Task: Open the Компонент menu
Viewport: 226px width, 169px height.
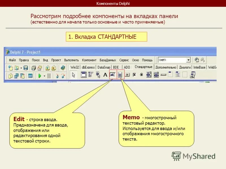Action: click(89, 60)
